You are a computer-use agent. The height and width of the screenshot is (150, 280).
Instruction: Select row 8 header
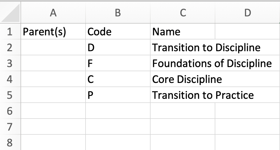(10, 143)
